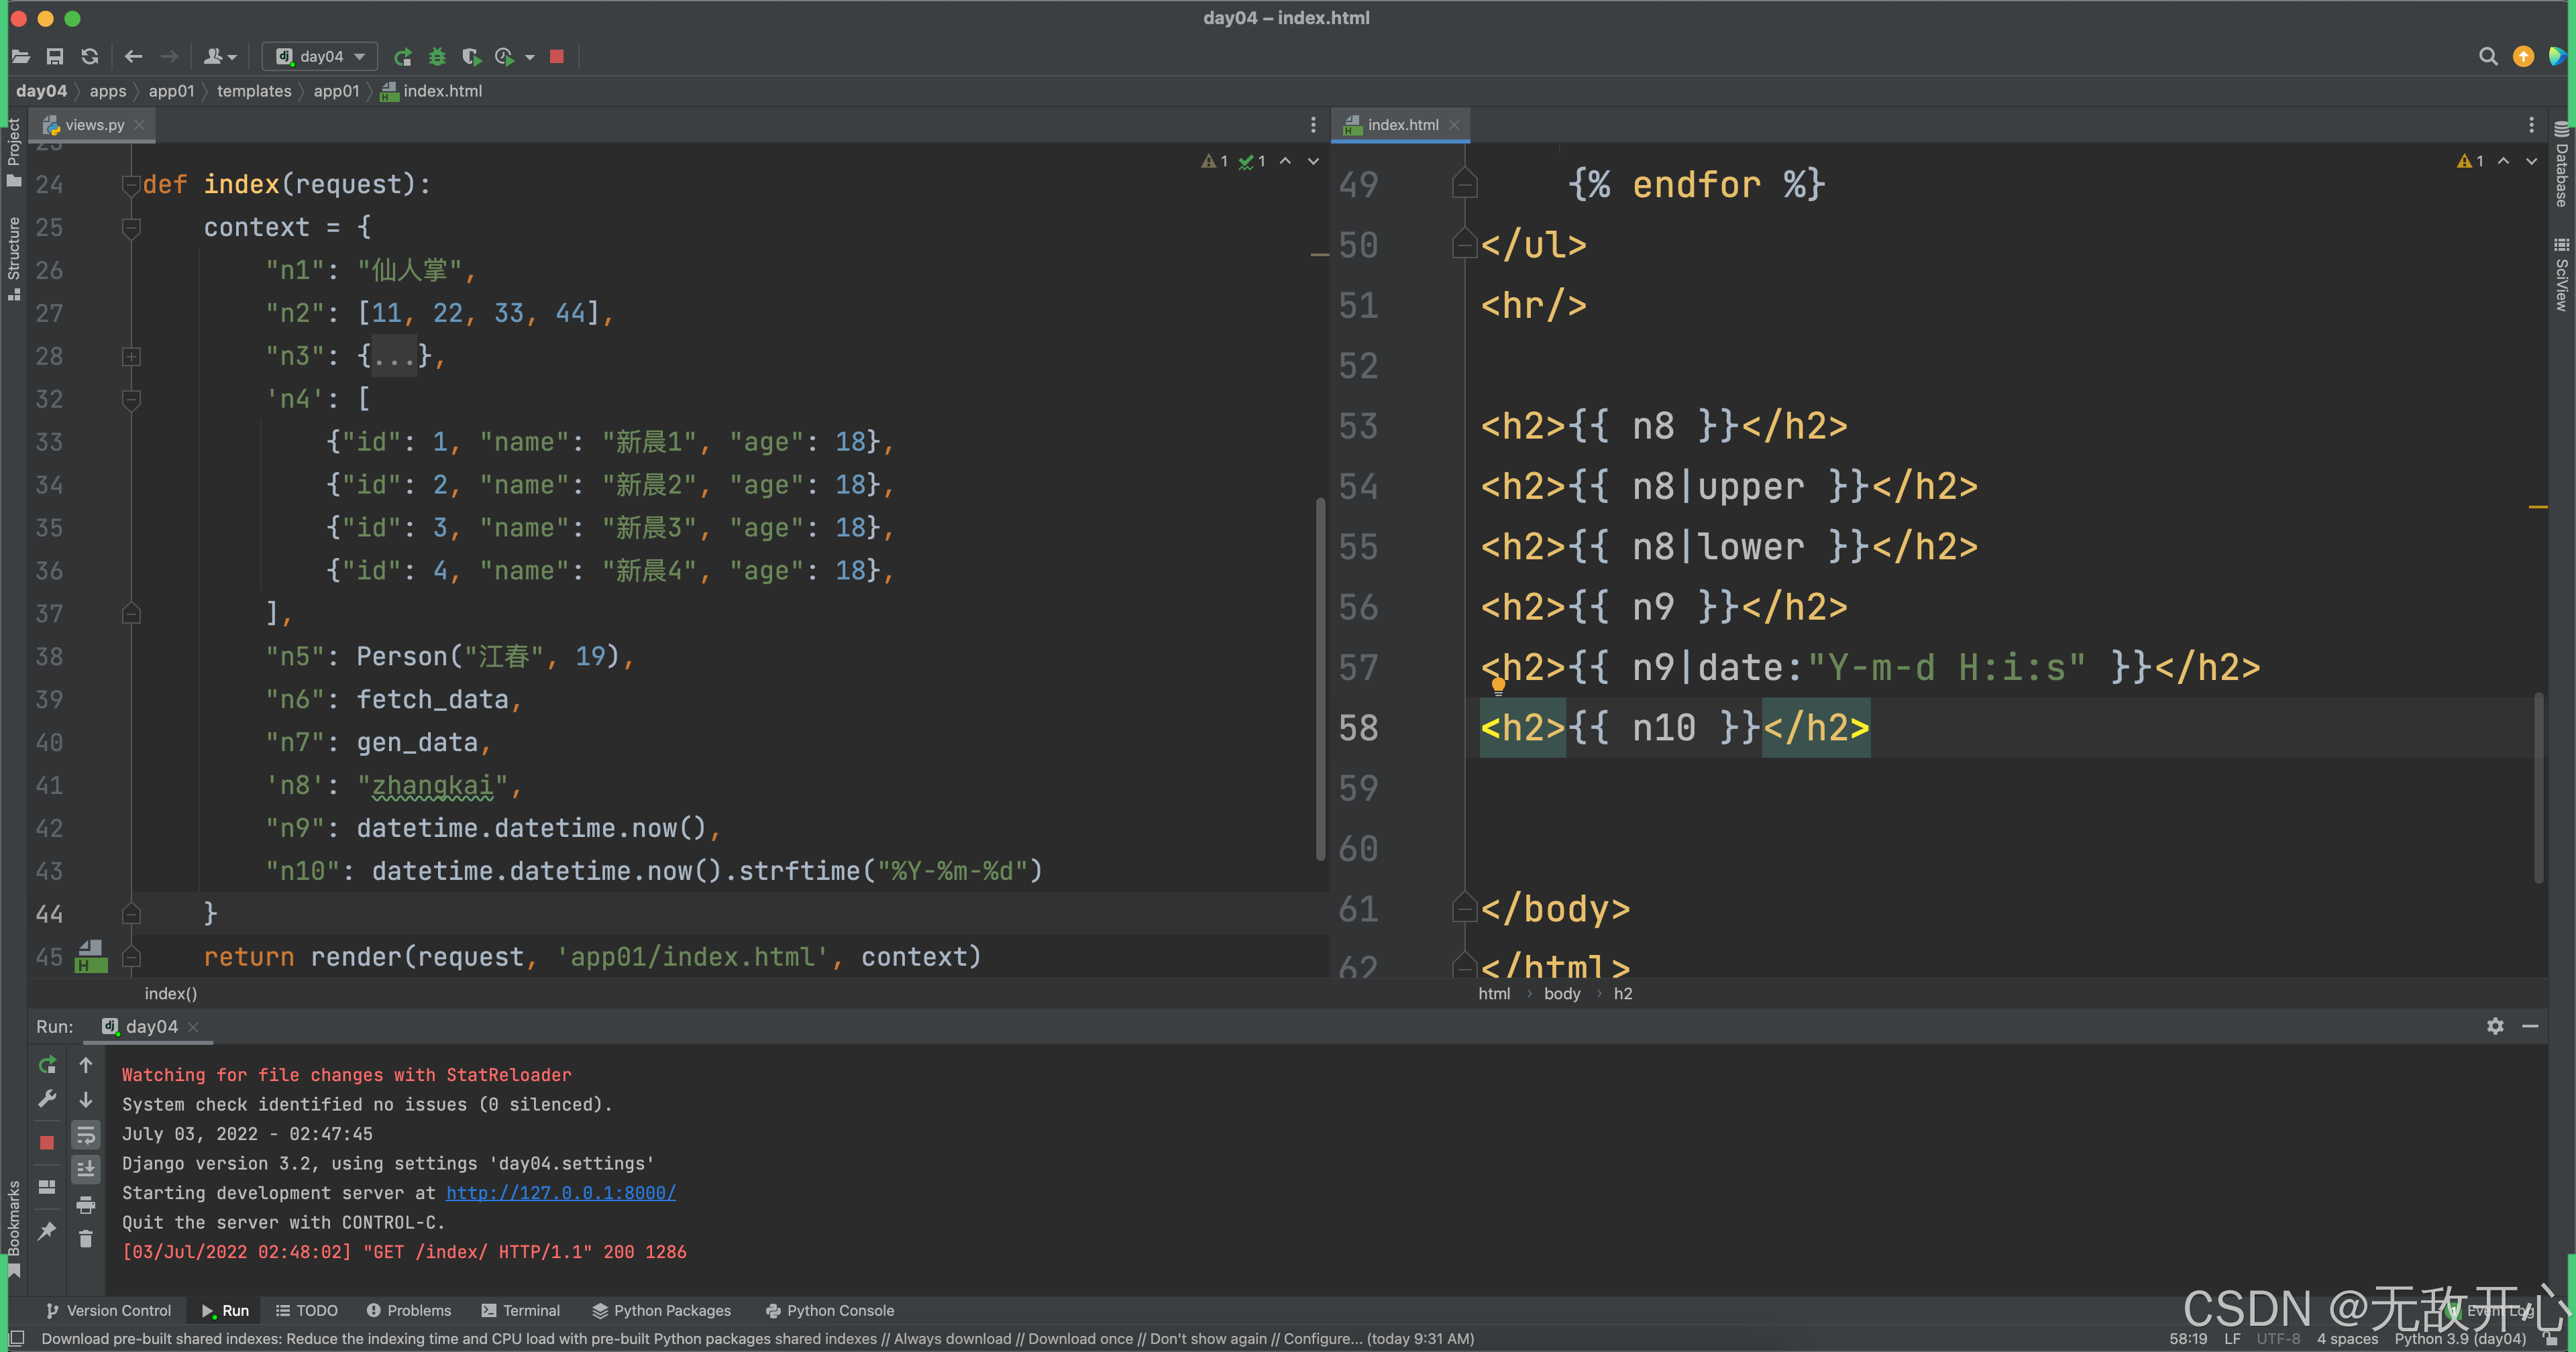Navigate back with the left arrow
2576x1352 pixels.
(134, 57)
